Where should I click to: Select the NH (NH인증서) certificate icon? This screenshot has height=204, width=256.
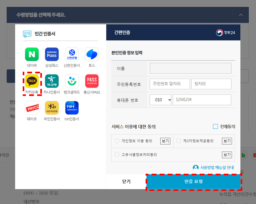[x=72, y=108]
